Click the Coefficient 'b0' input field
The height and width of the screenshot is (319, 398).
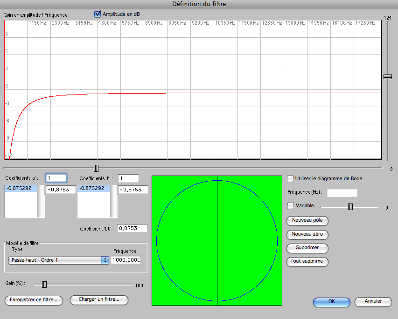pyautogui.click(x=132, y=228)
